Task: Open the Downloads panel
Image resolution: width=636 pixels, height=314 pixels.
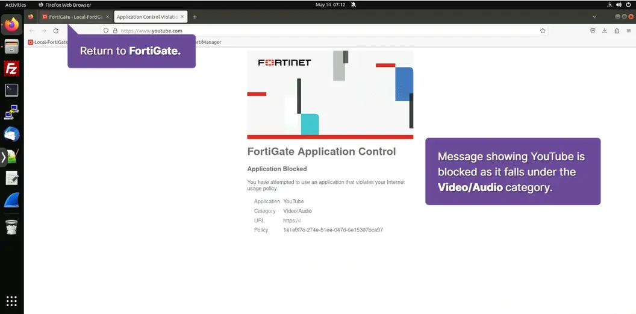Action: (x=605, y=31)
